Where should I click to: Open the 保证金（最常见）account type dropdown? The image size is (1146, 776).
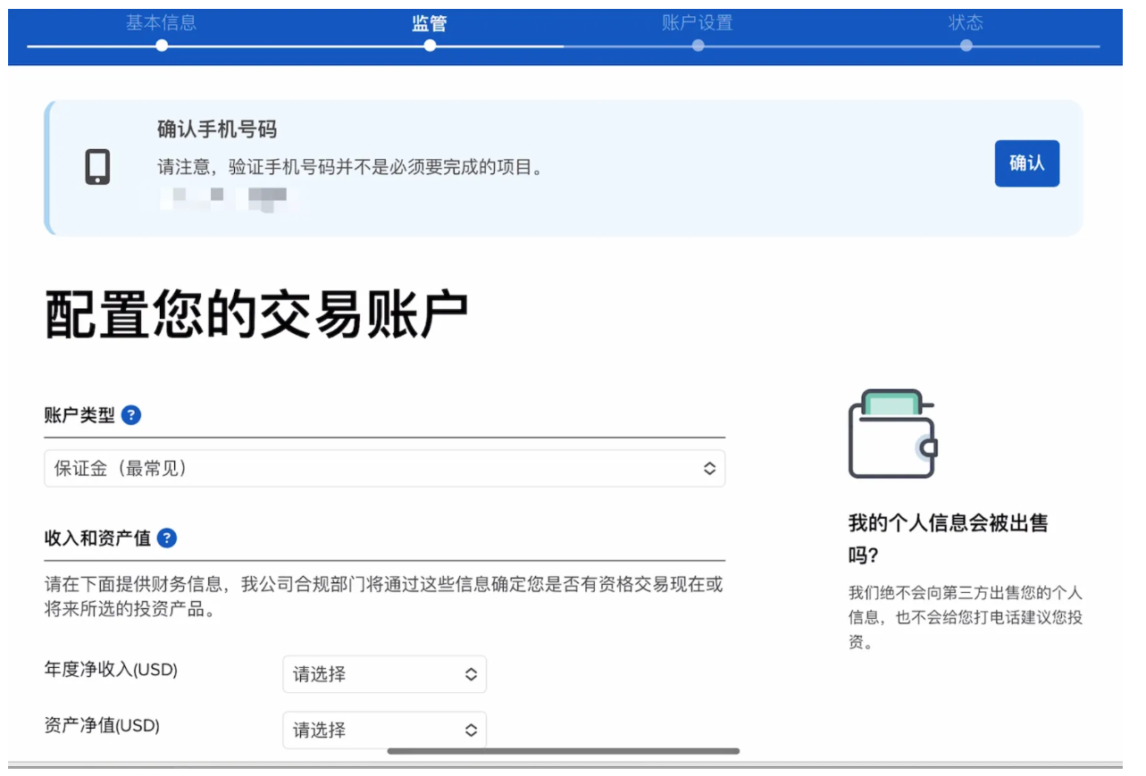pos(384,468)
